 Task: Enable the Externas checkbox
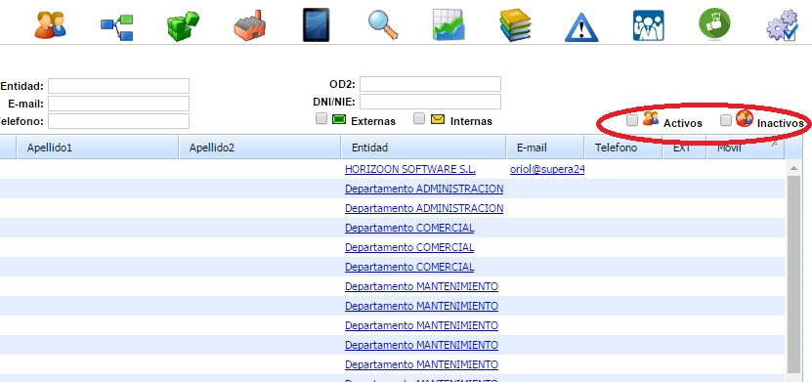coord(321,119)
